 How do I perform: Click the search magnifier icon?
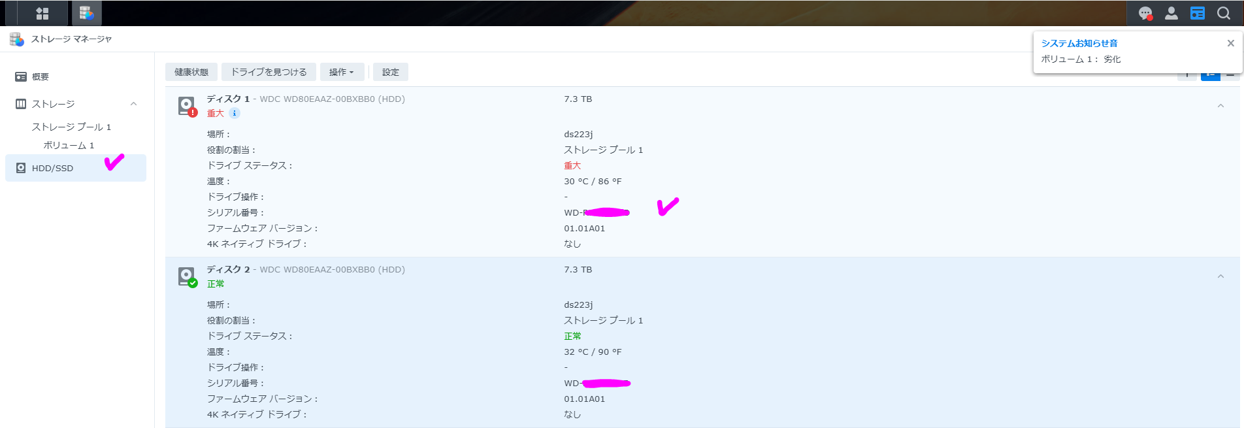coord(1224,13)
